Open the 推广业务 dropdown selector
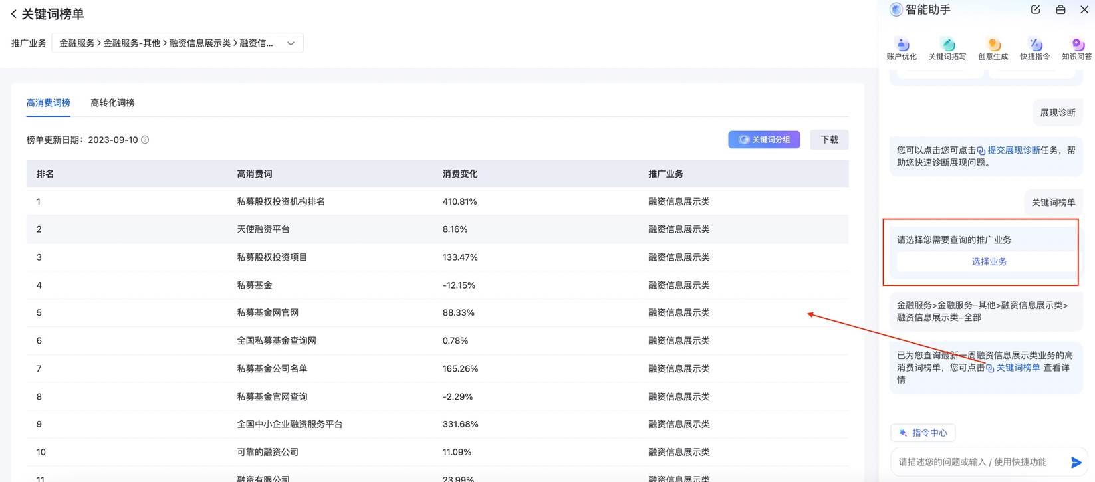The height and width of the screenshot is (482, 1095). coord(178,43)
